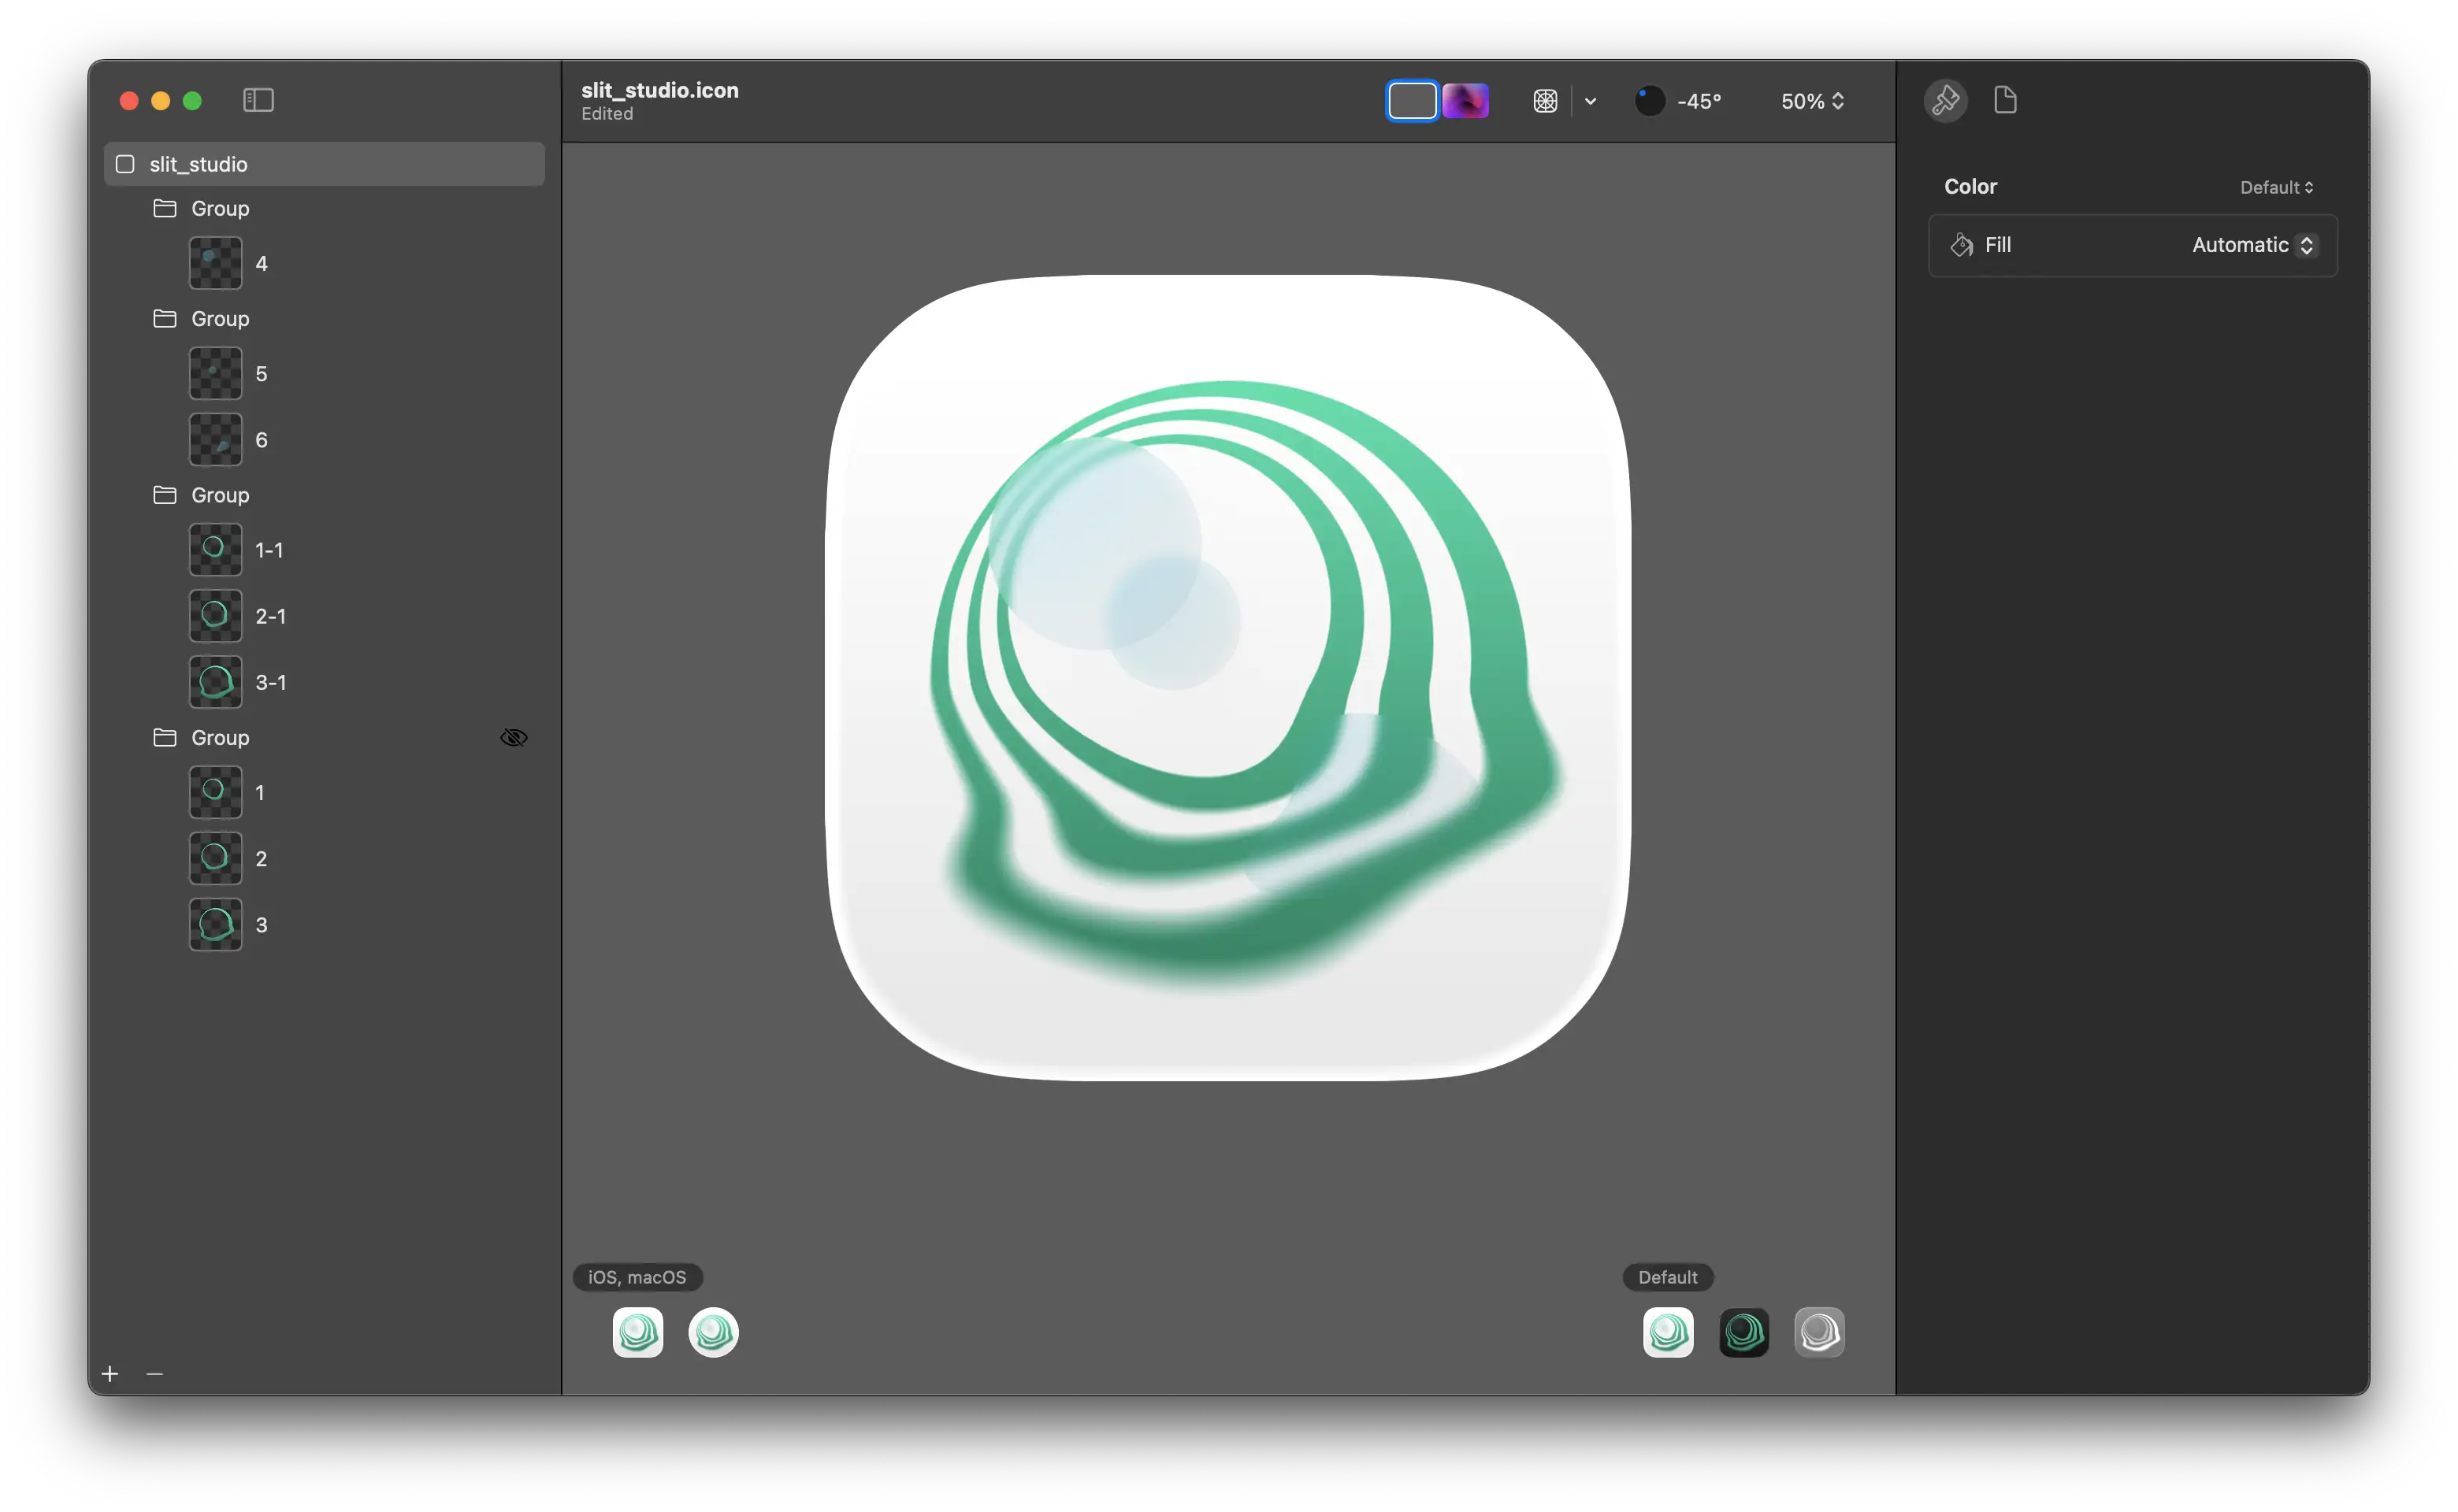Click the slit_studio.icon document title
The height and width of the screenshot is (1512, 2458).
coord(659,90)
